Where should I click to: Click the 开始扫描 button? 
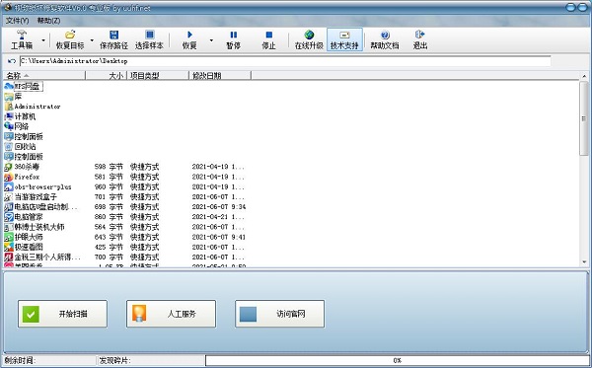[62, 314]
